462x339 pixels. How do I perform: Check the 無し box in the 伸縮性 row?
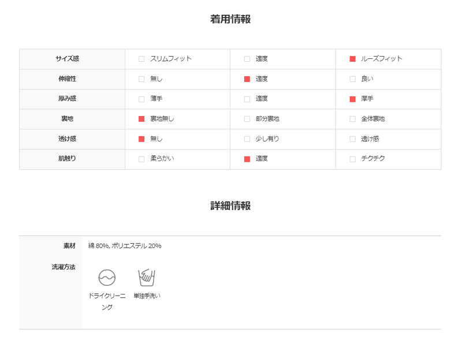[141, 79]
